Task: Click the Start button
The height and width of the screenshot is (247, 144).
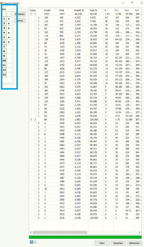Action: pos(102,243)
